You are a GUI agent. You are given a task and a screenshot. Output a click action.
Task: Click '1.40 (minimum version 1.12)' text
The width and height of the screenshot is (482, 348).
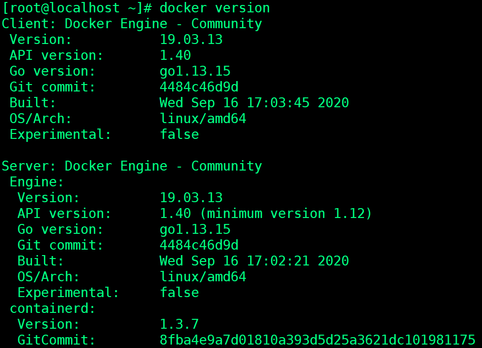266,214
